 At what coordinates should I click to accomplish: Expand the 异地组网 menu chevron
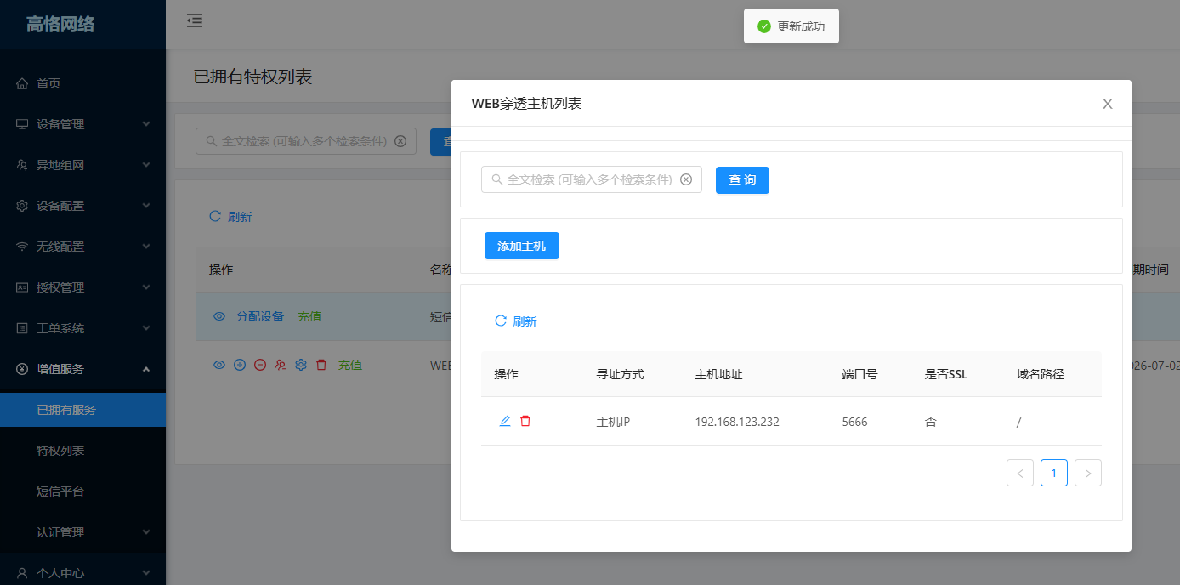pos(146,165)
